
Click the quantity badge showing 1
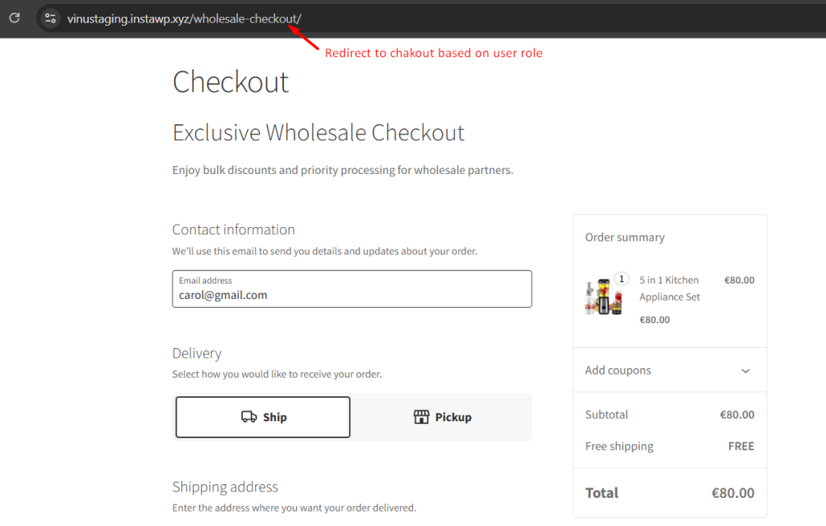tap(620, 278)
